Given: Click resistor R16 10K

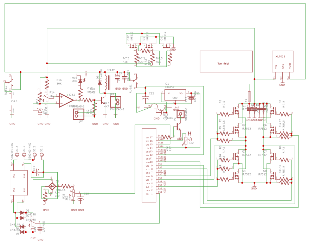Looking at the screenshot, I should pyautogui.click(x=46, y=85).
